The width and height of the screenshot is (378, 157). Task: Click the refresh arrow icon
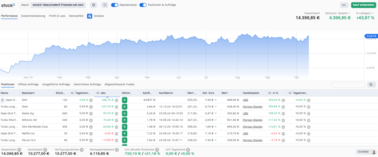click(104, 5)
